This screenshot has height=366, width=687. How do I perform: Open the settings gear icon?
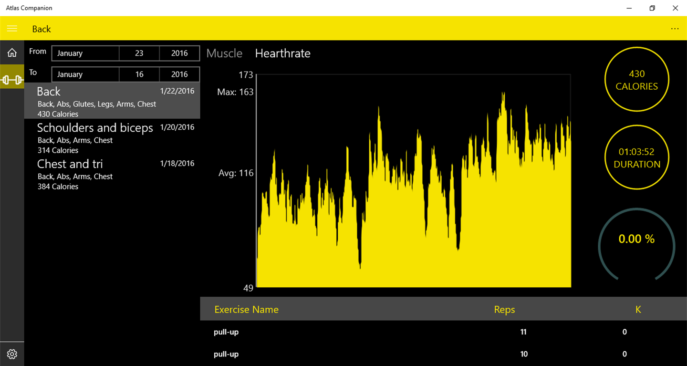12,354
